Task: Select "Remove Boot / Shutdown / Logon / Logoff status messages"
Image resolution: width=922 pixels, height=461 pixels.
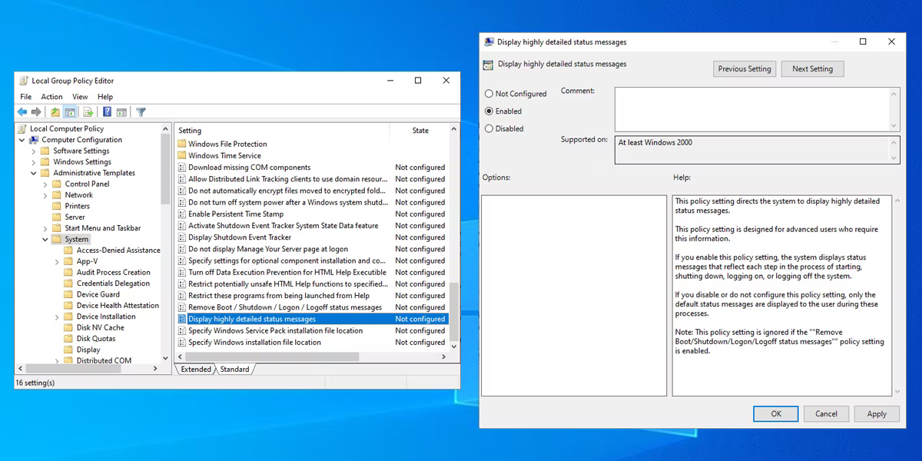Action: tap(285, 307)
